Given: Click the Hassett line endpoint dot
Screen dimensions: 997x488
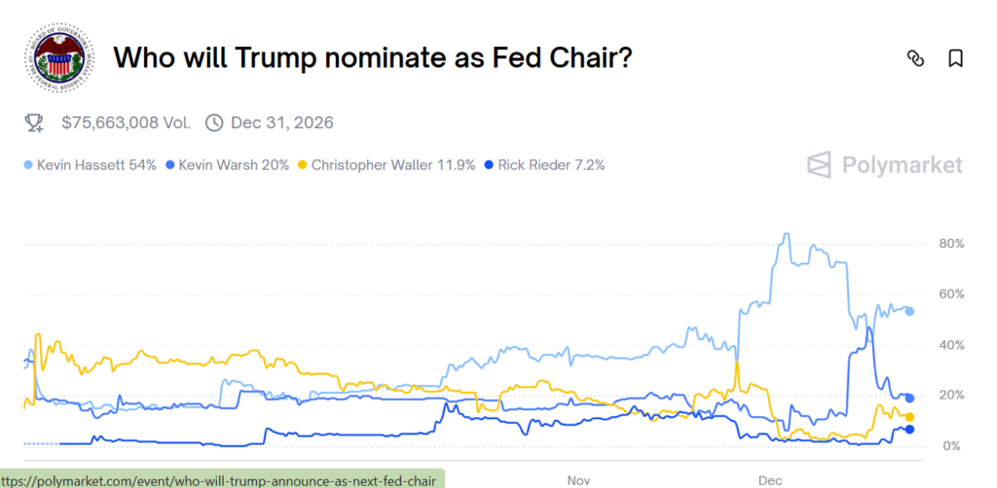Looking at the screenshot, I should point(909,311).
